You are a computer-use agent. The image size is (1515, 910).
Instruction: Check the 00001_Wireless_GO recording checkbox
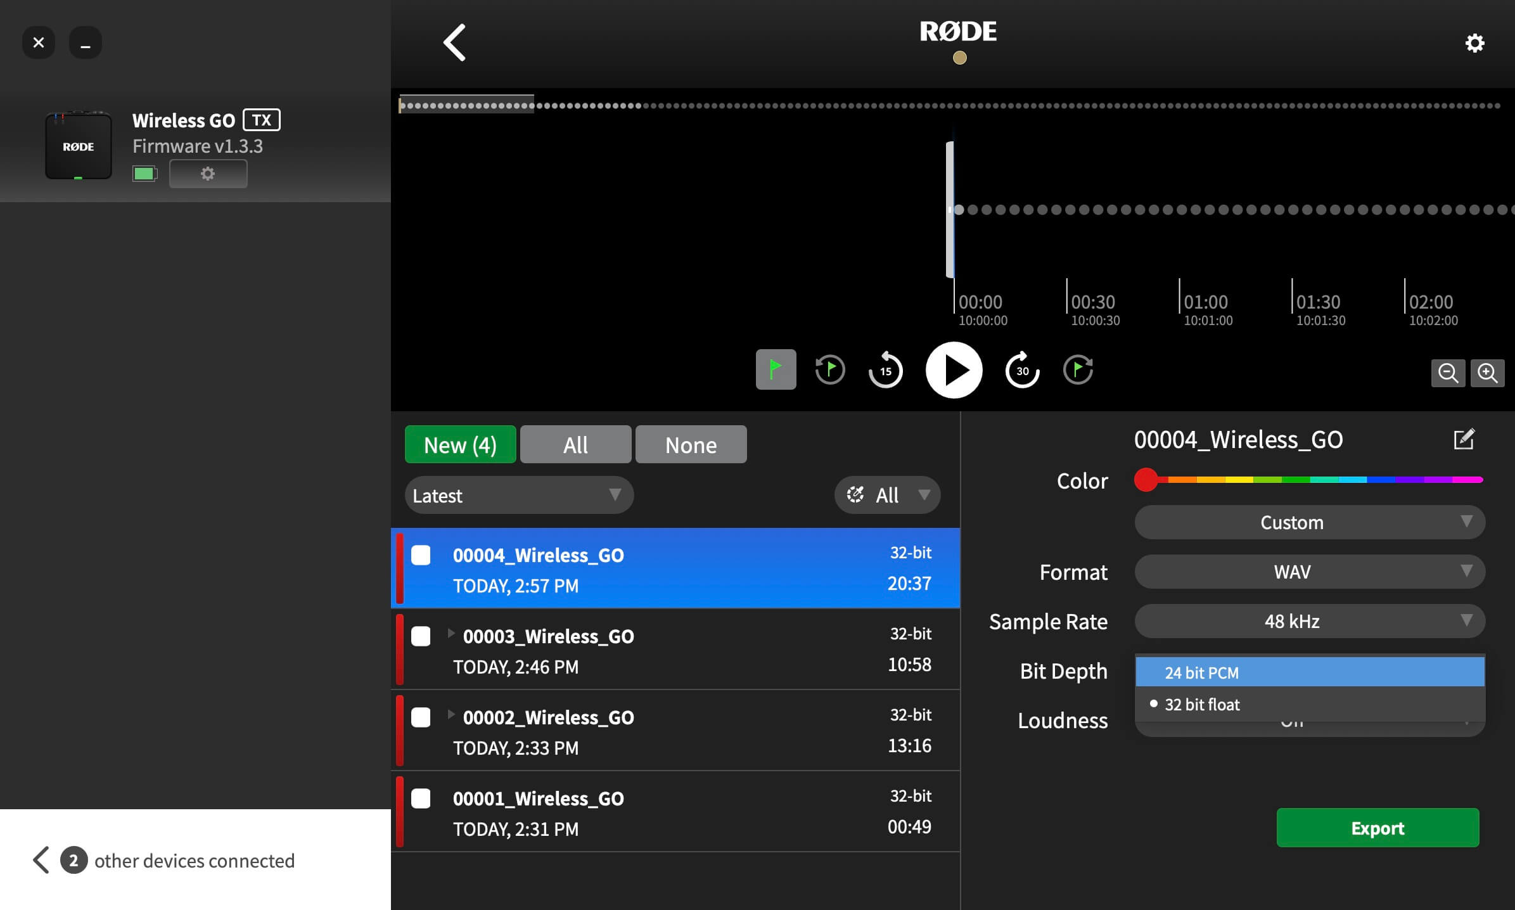pos(421,798)
